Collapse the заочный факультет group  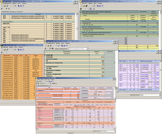45,67
